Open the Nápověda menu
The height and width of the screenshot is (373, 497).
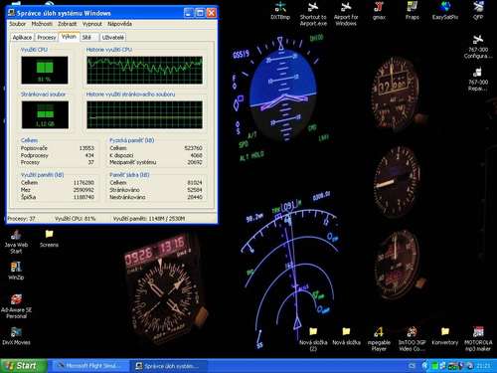(x=119, y=24)
